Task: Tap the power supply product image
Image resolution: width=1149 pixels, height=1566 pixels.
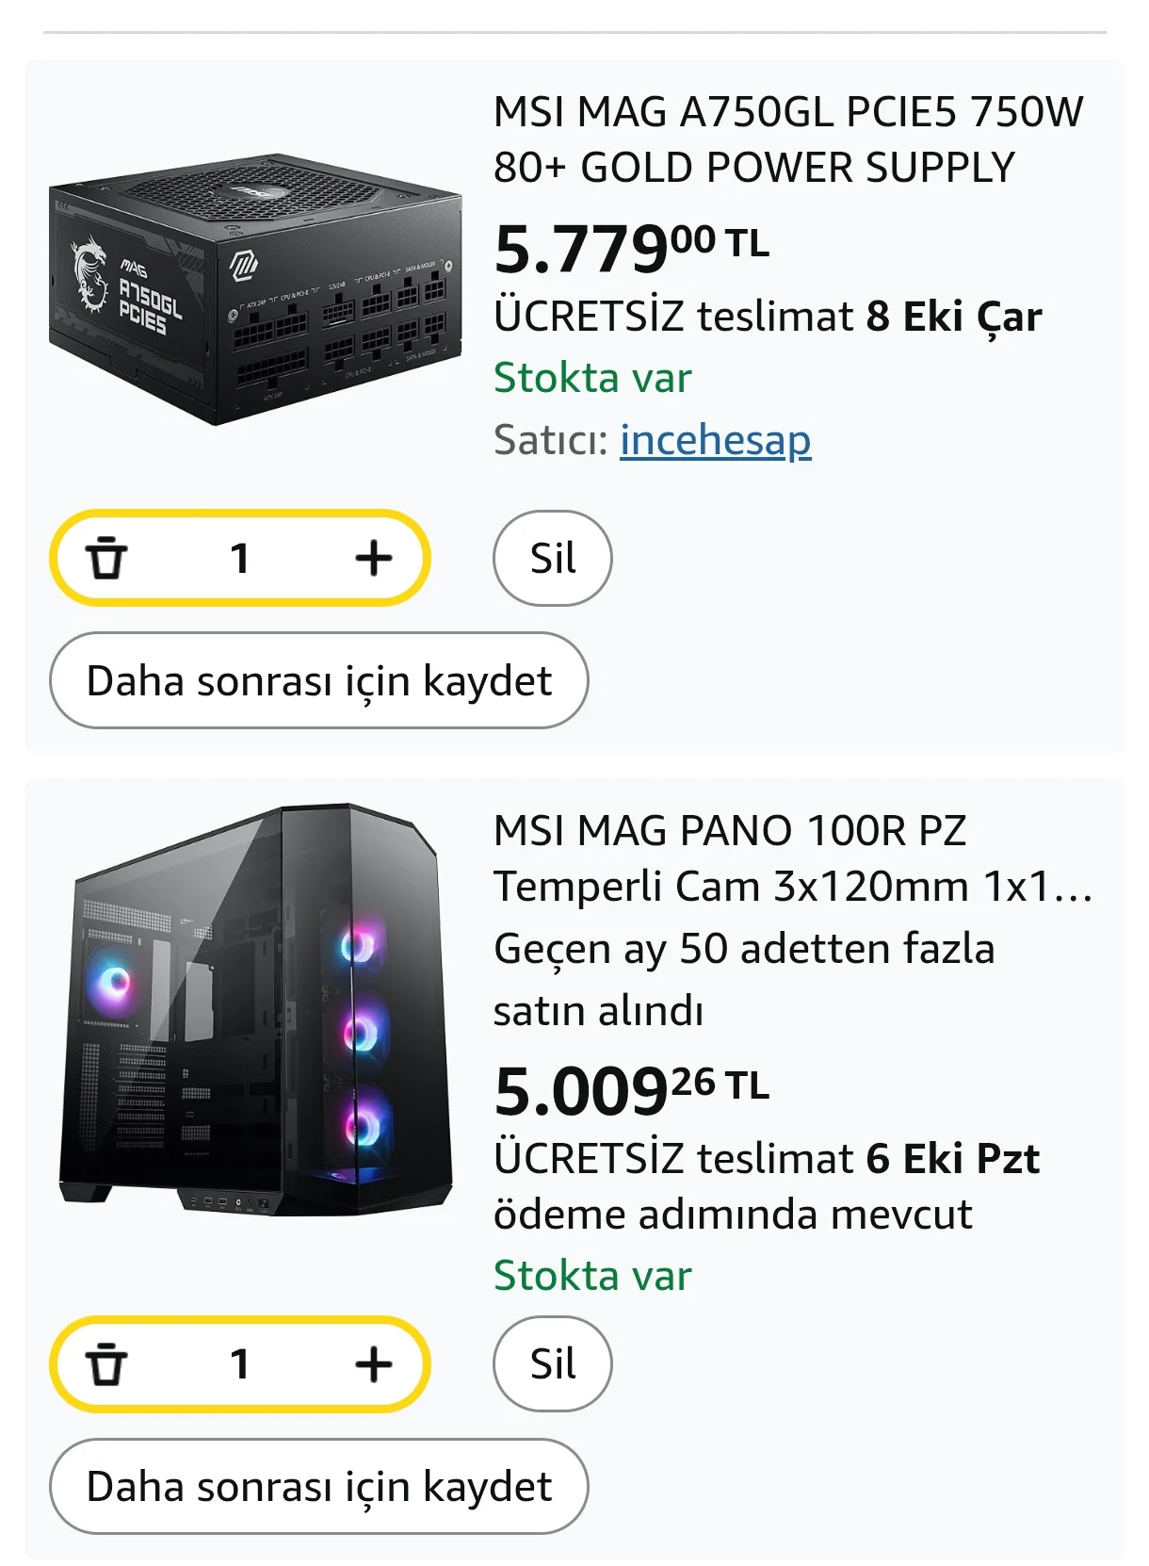Action: click(255, 289)
